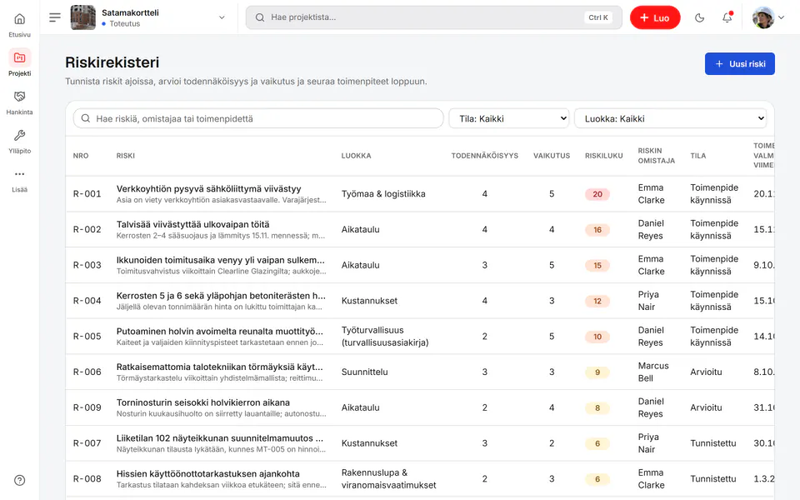Open the notifications bell

coord(727,17)
